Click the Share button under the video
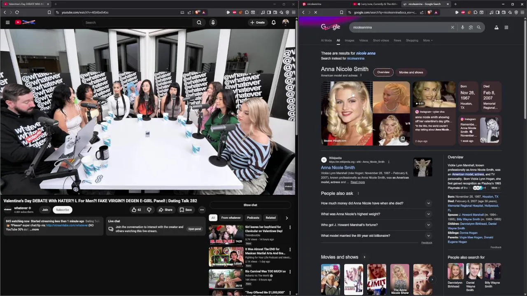The image size is (527, 296). coord(166,210)
